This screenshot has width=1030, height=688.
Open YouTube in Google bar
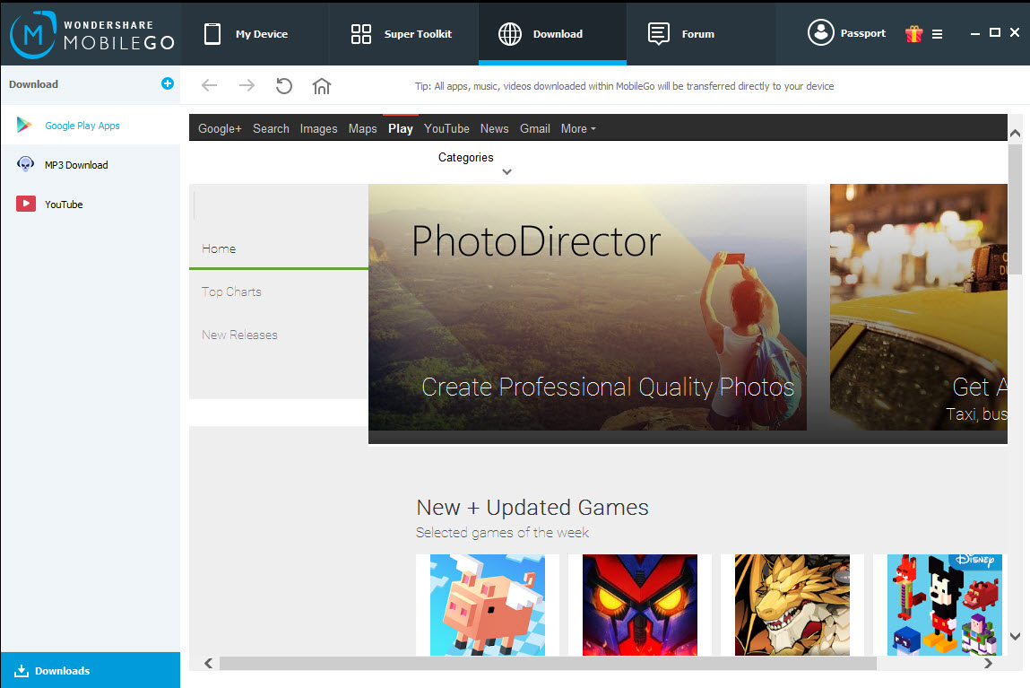[446, 129]
